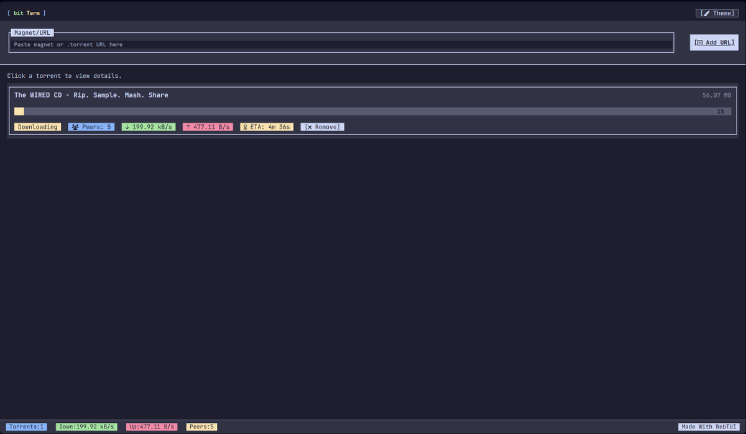Remove the WIRED CD torrent

click(322, 127)
